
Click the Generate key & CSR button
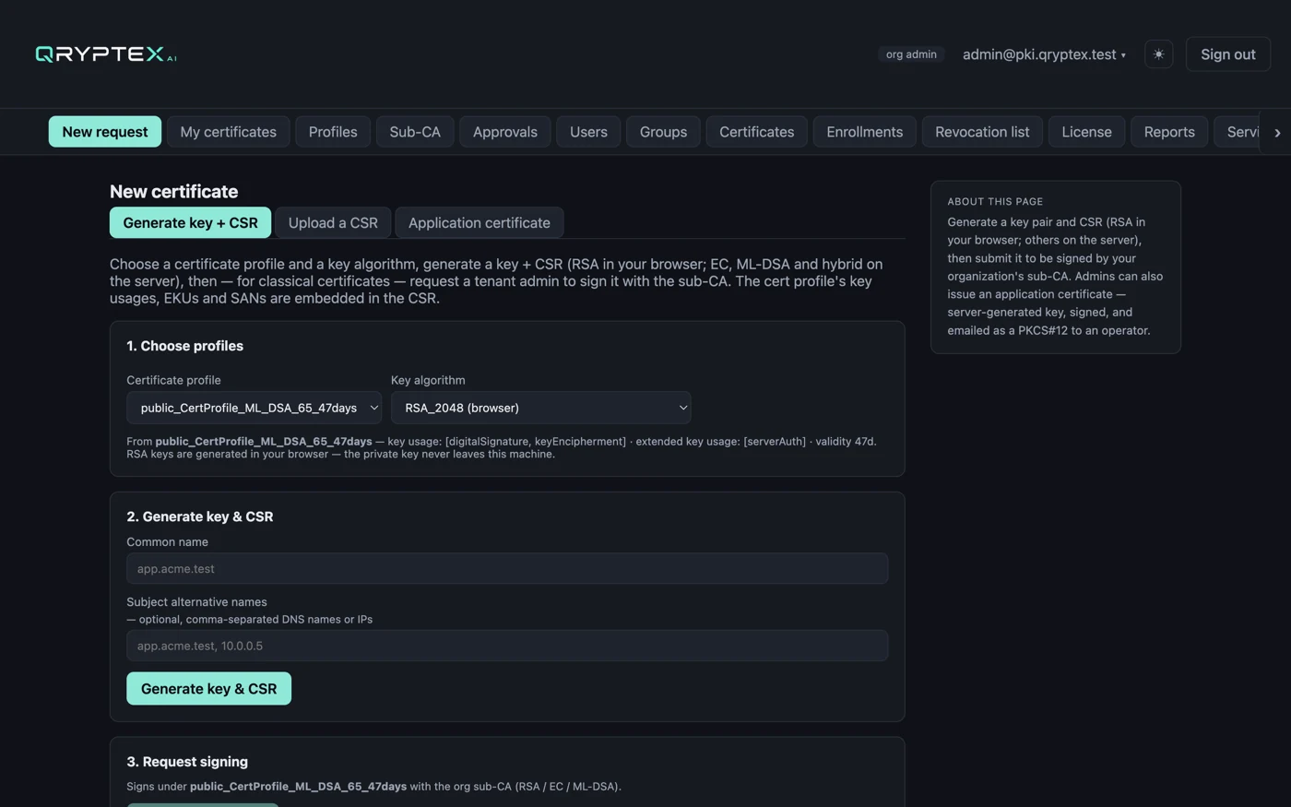point(208,689)
